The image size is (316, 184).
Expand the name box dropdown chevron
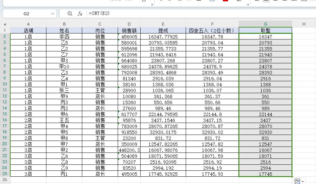pos(53,14)
